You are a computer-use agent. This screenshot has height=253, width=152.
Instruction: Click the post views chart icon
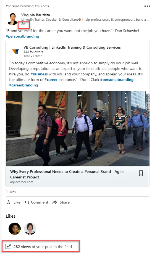tap(8, 247)
